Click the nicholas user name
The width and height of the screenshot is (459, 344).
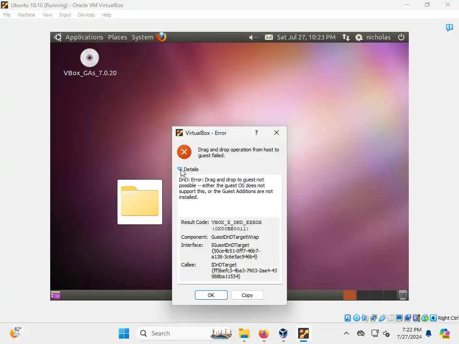tap(378, 37)
